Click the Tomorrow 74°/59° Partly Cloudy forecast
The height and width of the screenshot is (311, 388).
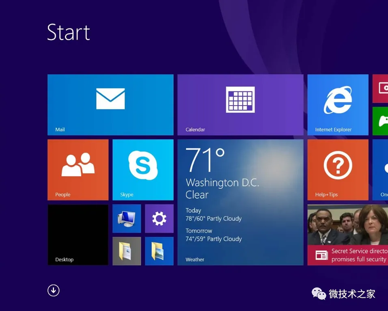click(x=213, y=235)
